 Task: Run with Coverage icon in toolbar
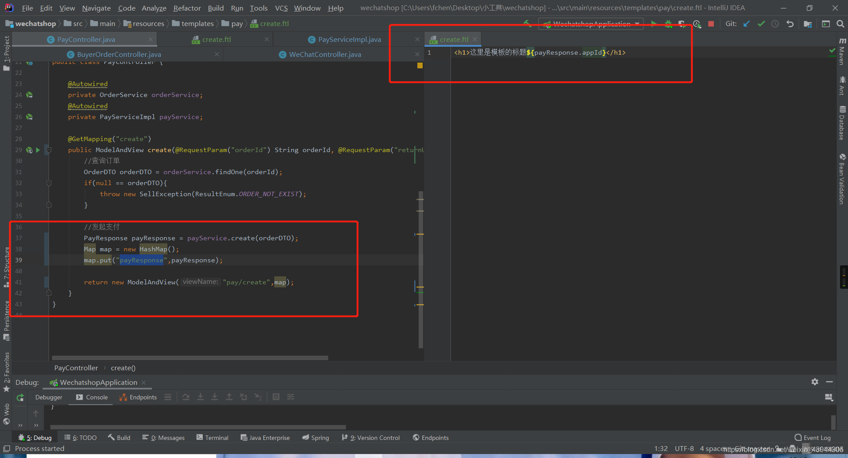[x=682, y=24]
